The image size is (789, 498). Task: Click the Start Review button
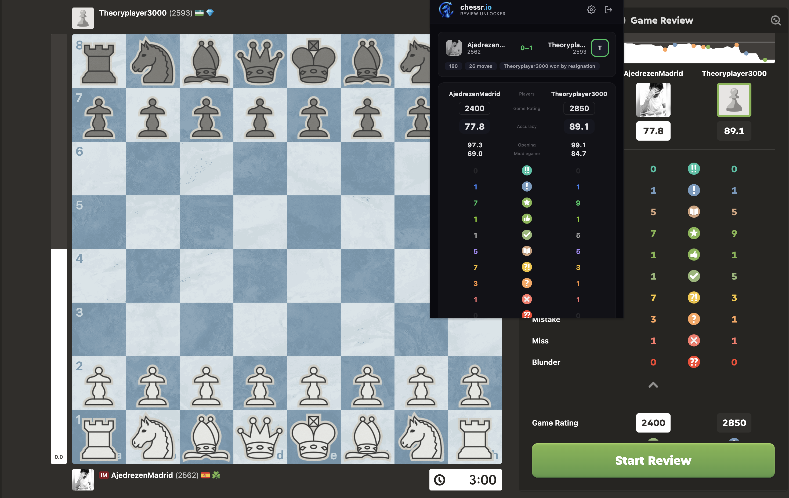pos(653,460)
